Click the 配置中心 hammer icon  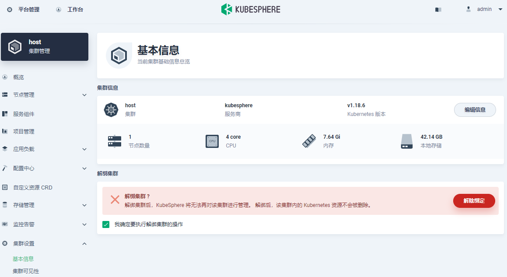tap(5, 168)
